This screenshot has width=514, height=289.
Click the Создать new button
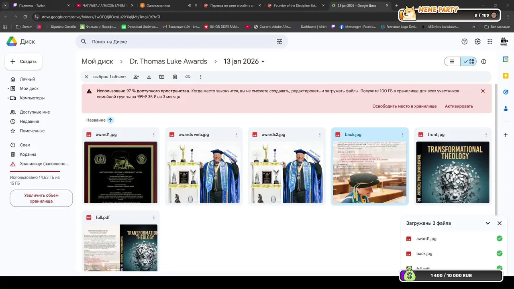pyautogui.click(x=23, y=61)
